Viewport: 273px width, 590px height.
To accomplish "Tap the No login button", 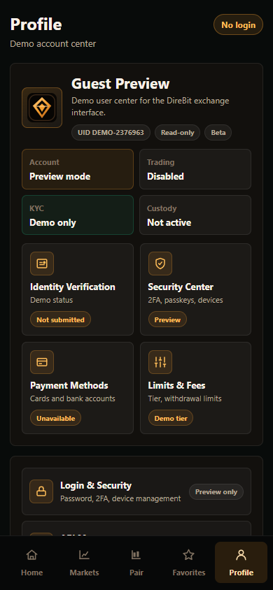I will pyautogui.click(x=238, y=25).
